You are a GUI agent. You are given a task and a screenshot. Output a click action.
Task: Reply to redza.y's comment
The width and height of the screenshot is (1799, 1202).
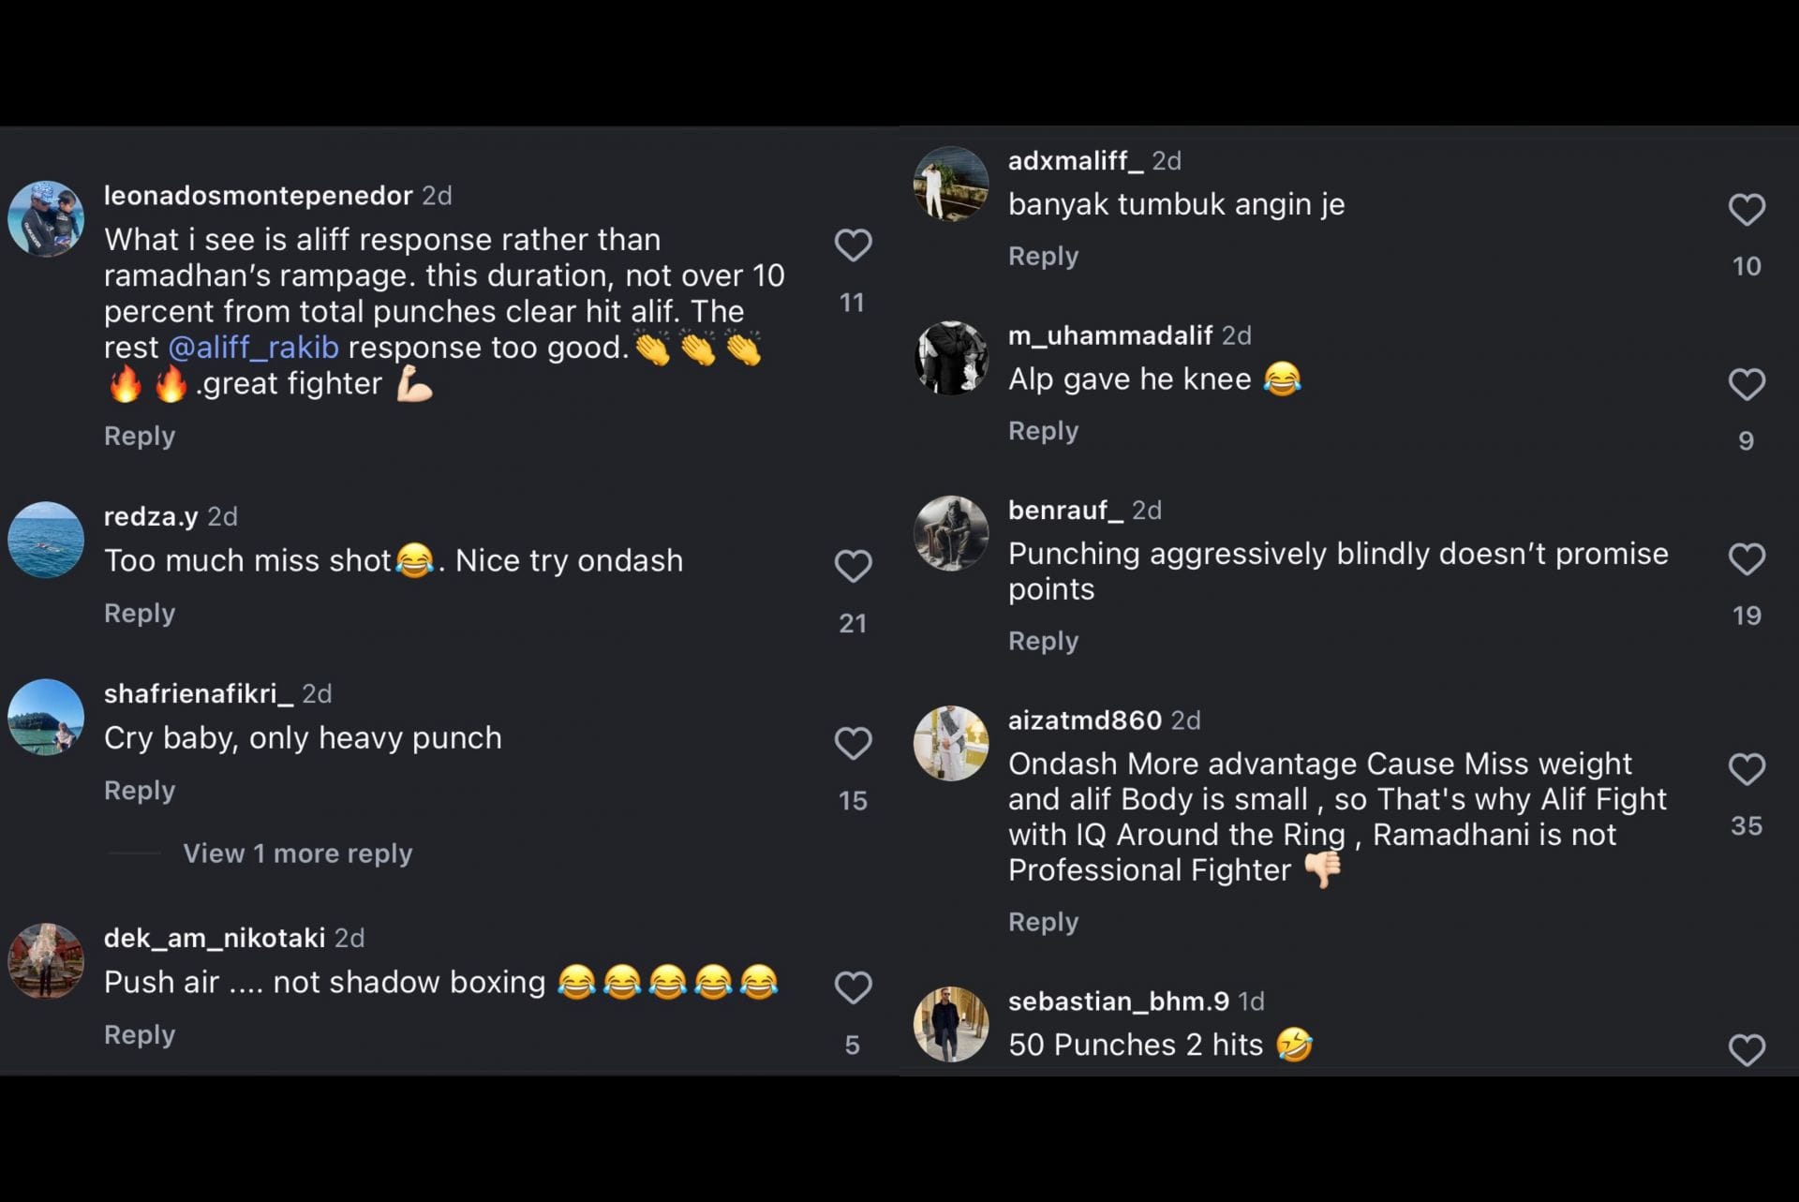(139, 613)
